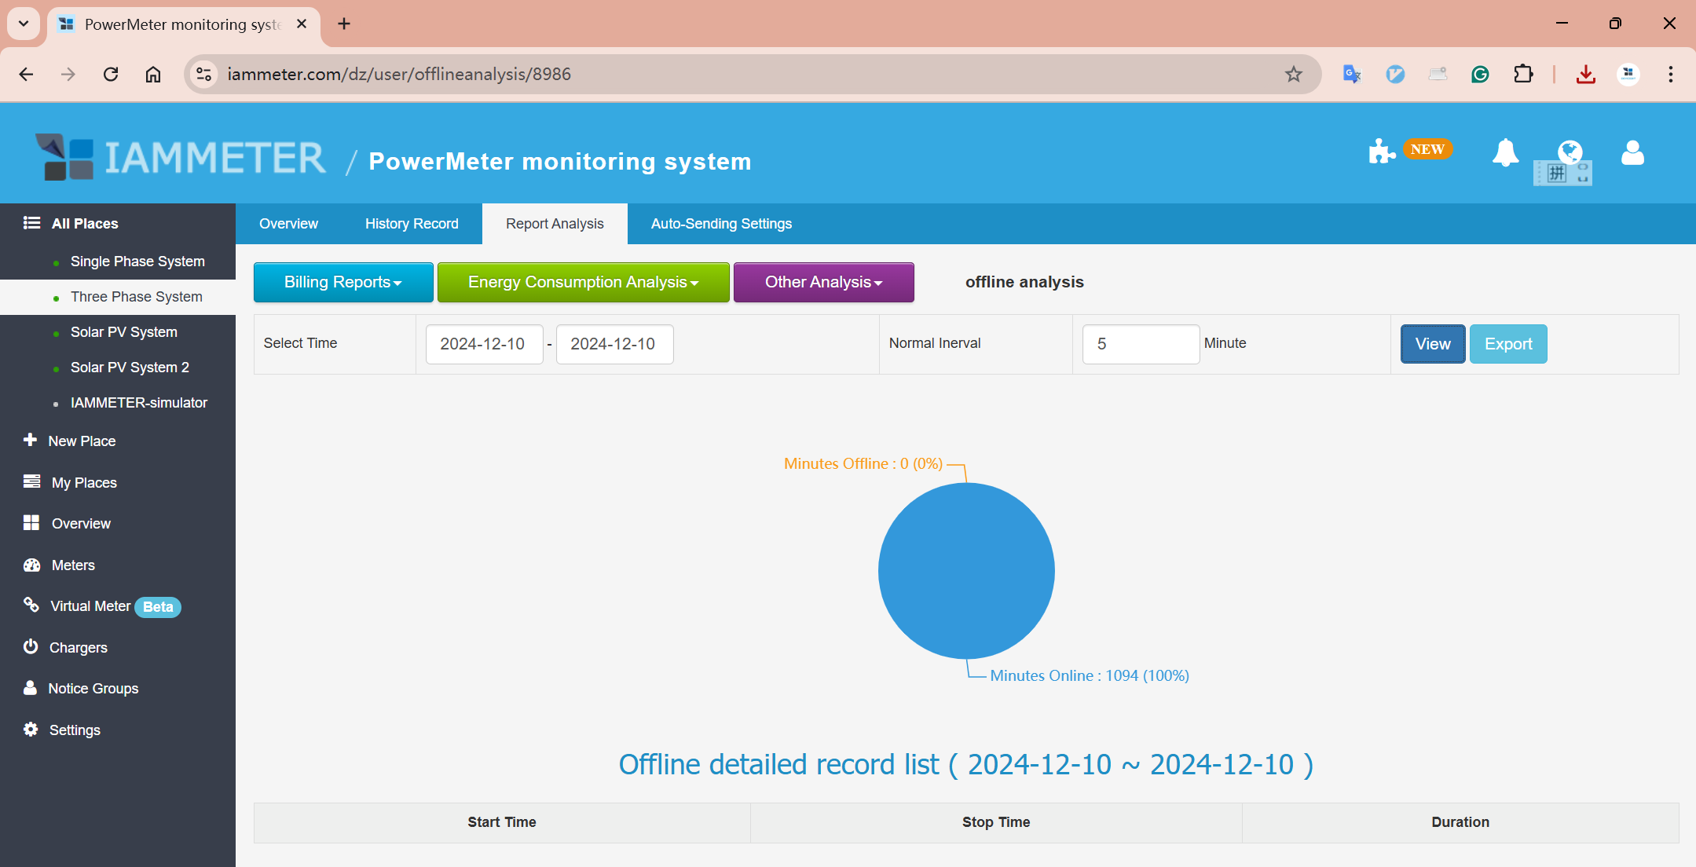Click the Offline detailed record list heading
1696x867 pixels.
click(x=965, y=764)
